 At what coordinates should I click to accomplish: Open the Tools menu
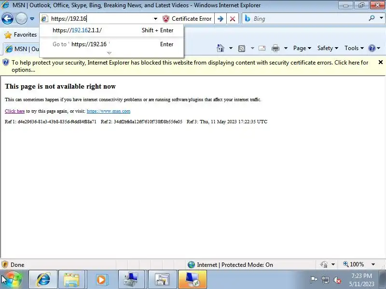tap(354, 48)
